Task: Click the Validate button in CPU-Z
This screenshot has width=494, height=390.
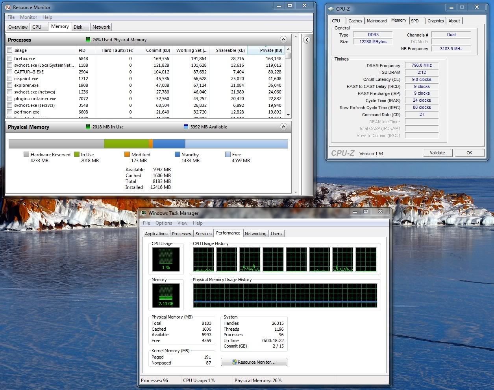Action: click(x=438, y=153)
